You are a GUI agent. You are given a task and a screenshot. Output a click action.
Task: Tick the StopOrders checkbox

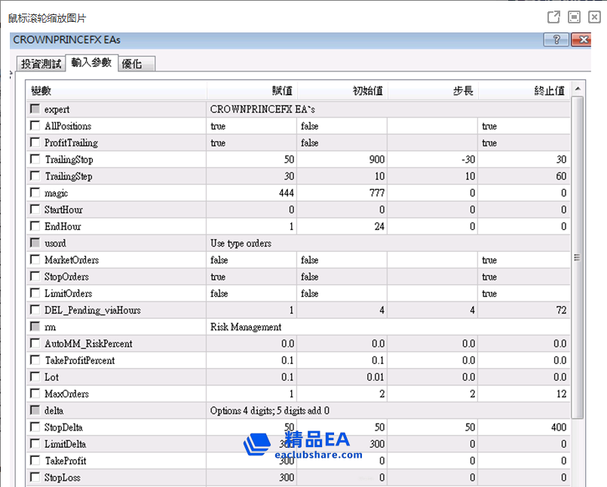click(35, 277)
